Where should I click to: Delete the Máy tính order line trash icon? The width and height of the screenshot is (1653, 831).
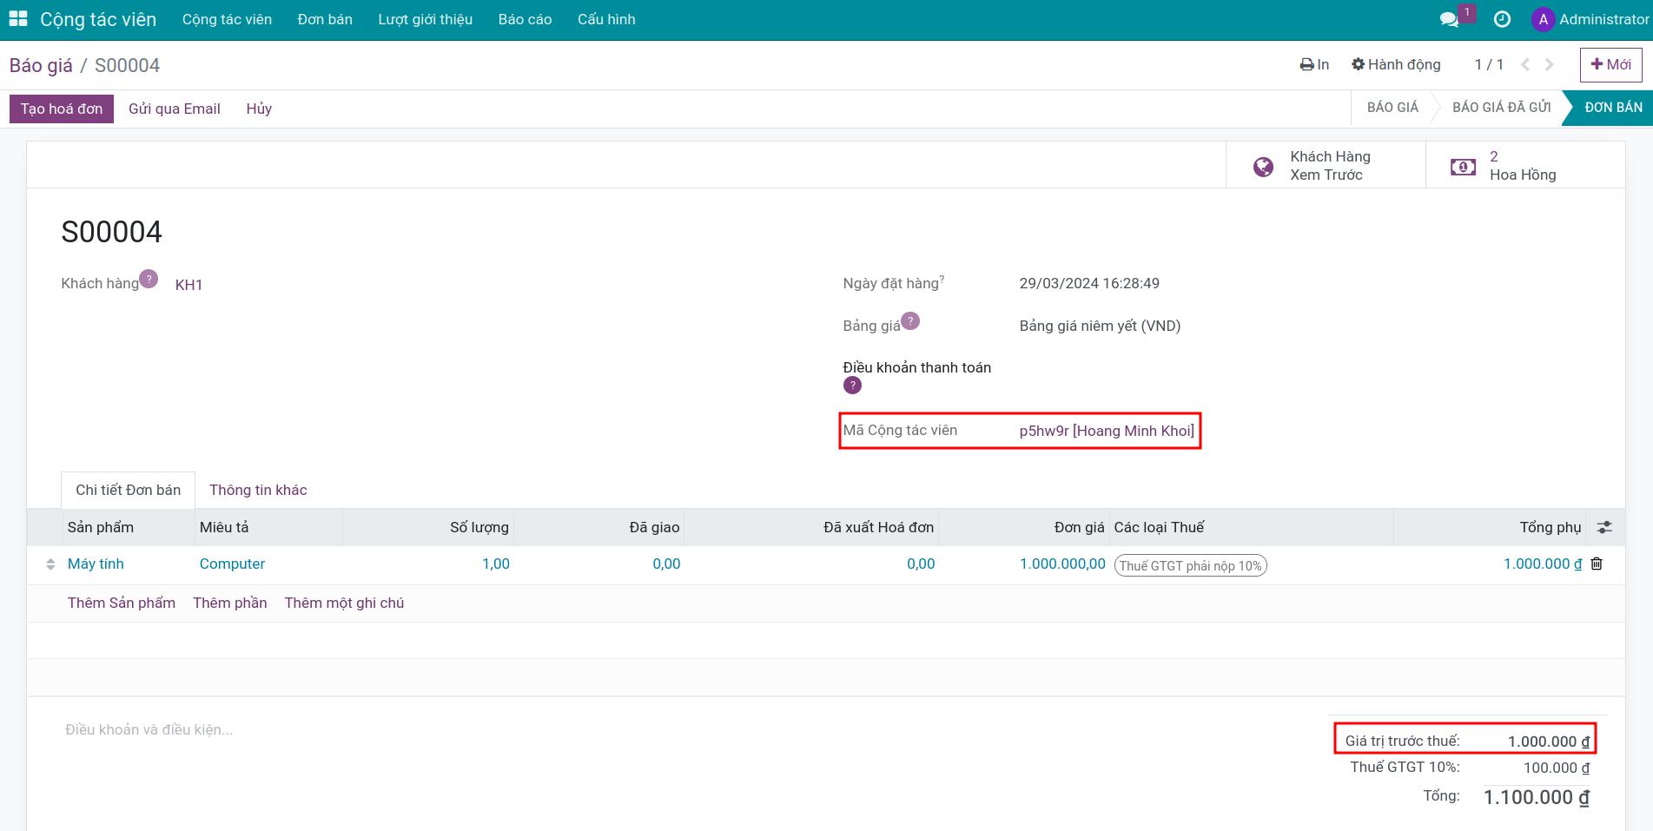point(1597,564)
